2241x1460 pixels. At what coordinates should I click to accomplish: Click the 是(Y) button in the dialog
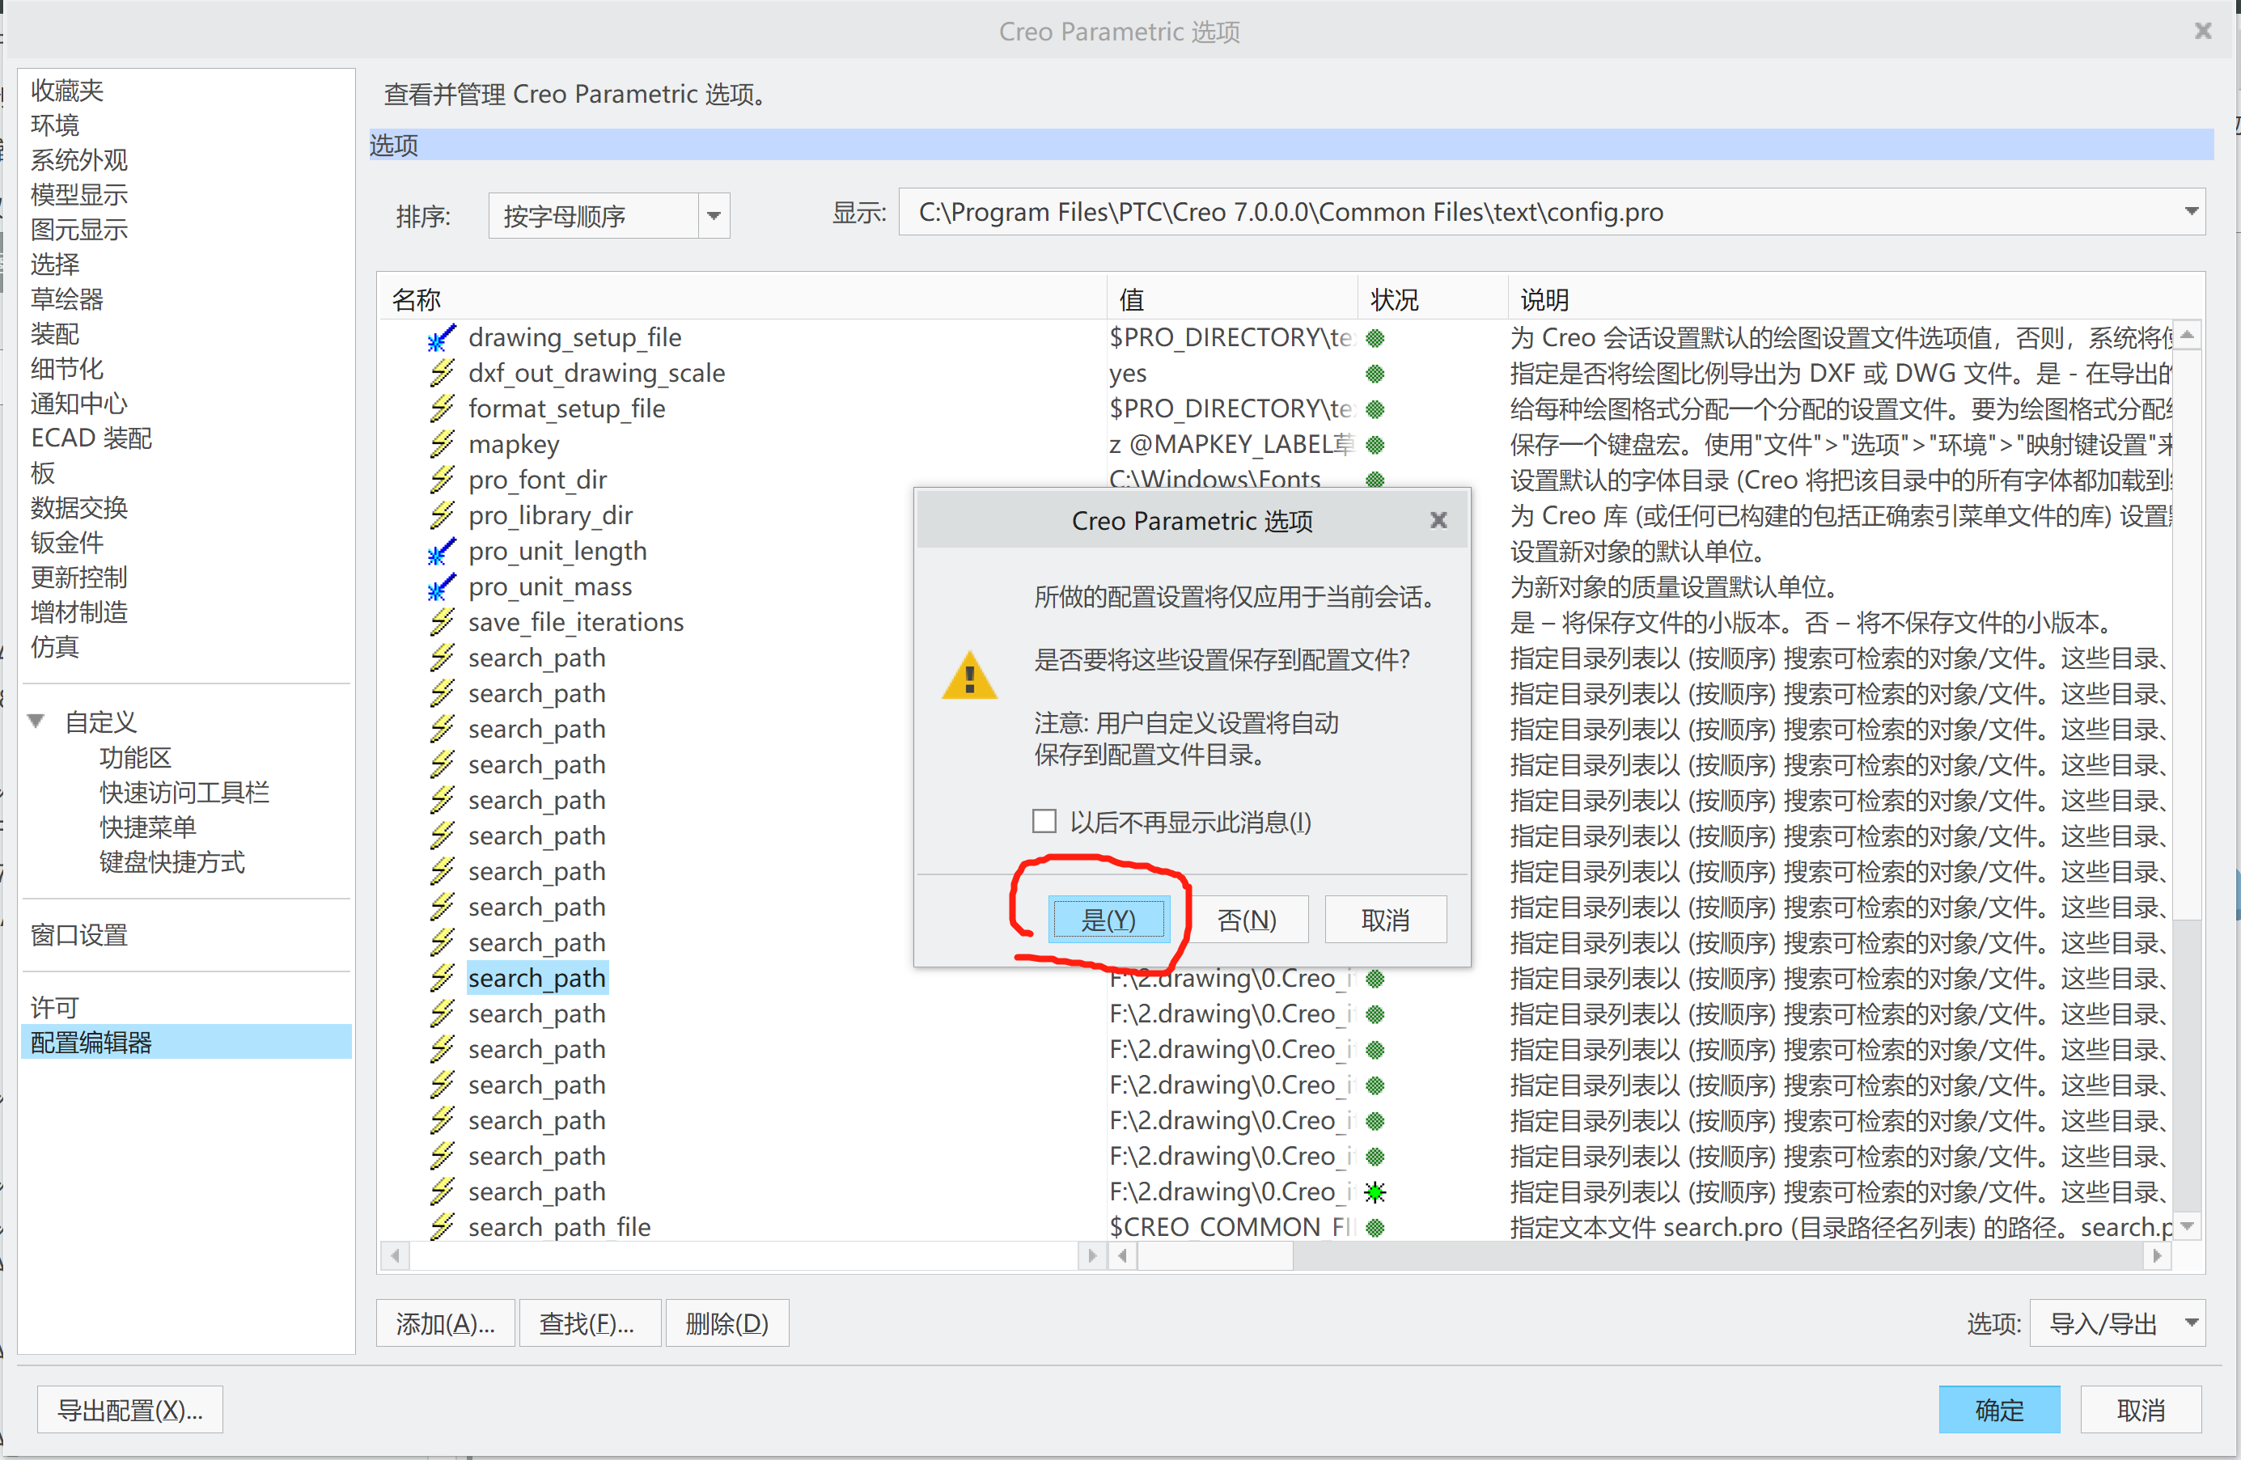pyautogui.click(x=1109, y=919)
